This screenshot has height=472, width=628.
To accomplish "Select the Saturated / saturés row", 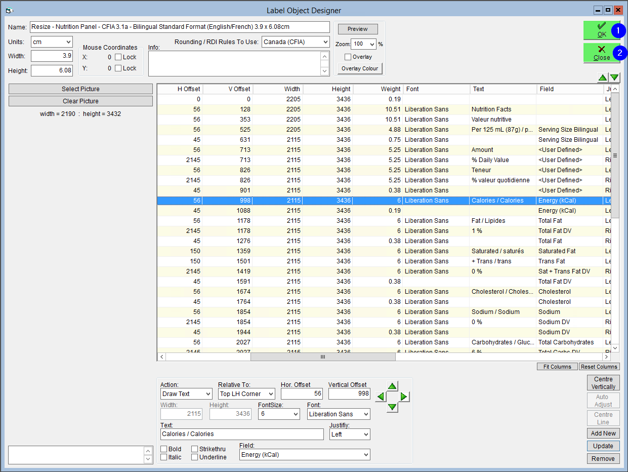I will pyautogui.click(x=384, y=251).
